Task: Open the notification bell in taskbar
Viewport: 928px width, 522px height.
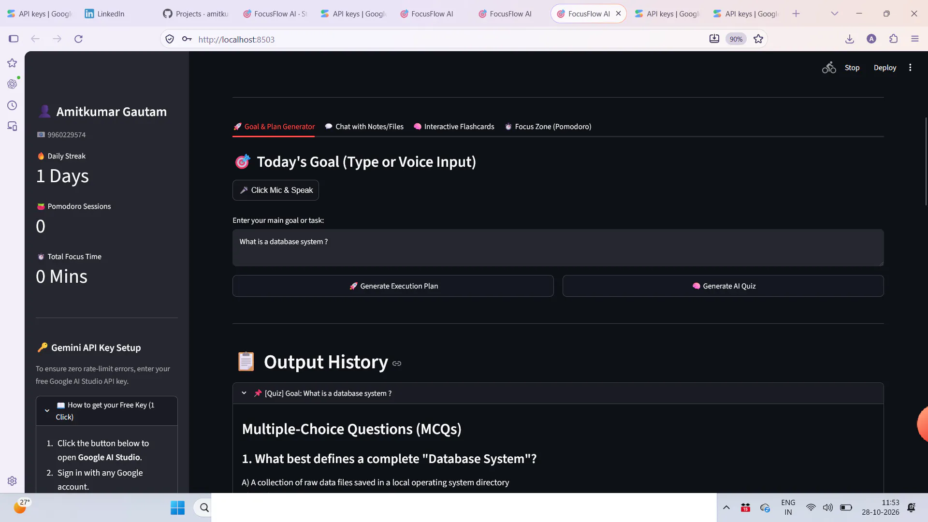Action: pyautogui.click(x=911, y=507)
